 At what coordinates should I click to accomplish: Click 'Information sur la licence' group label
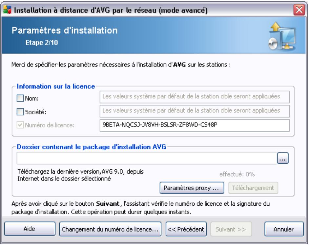click(56, 86)
